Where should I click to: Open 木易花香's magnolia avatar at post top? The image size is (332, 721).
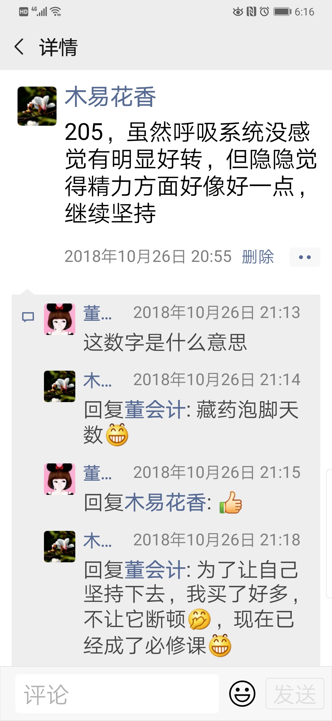click(x=37, y=106)
